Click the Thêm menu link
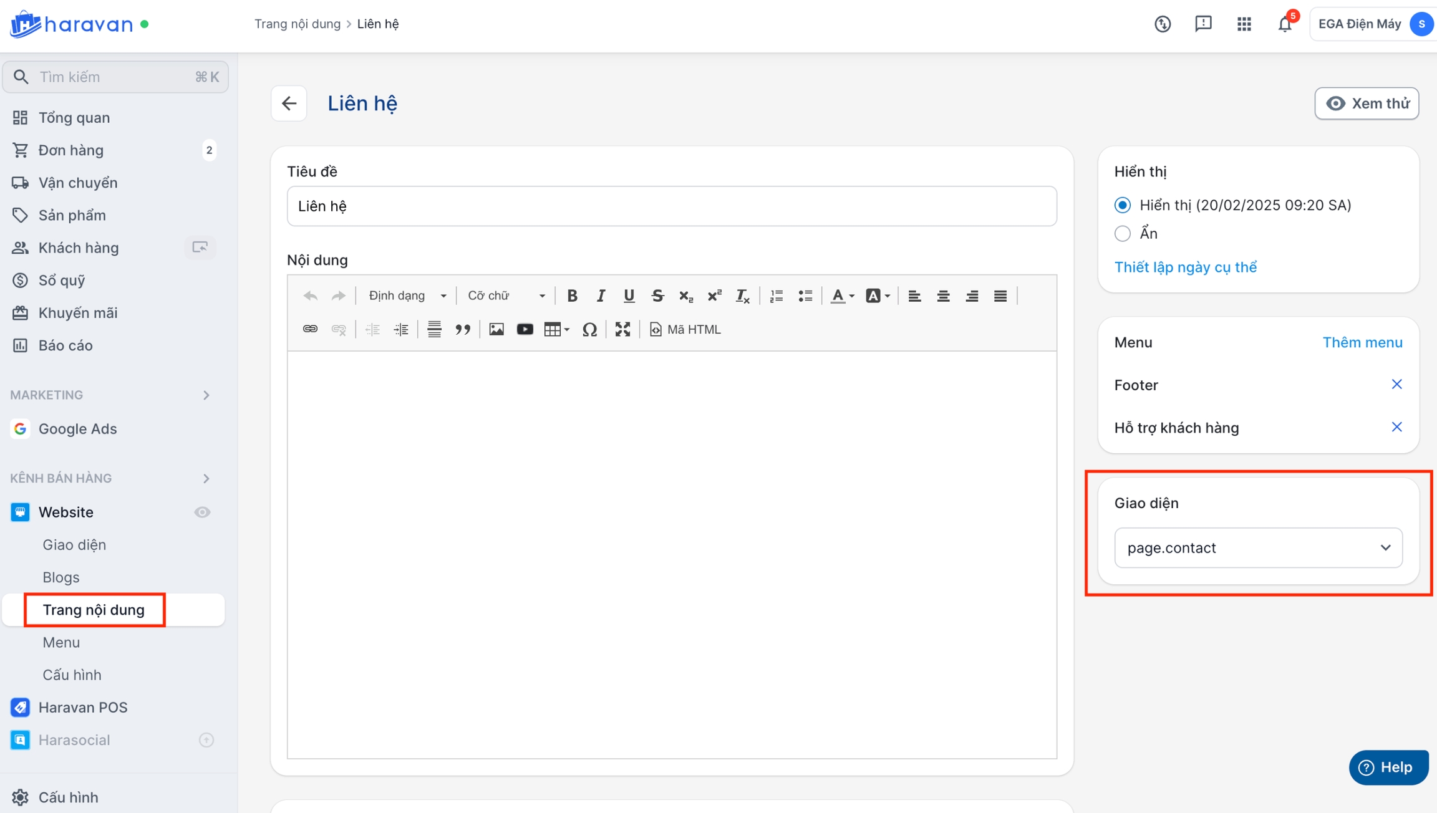This screenshot has height=813, width=1437. click(x=1362, y=342)
